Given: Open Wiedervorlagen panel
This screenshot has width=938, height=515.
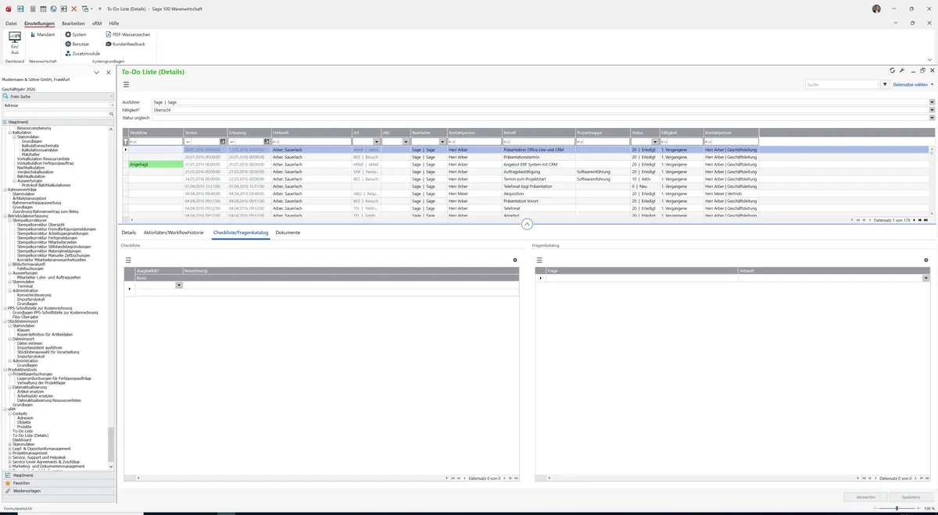Looking at the screenshot, I should click(x=57, y=492).
